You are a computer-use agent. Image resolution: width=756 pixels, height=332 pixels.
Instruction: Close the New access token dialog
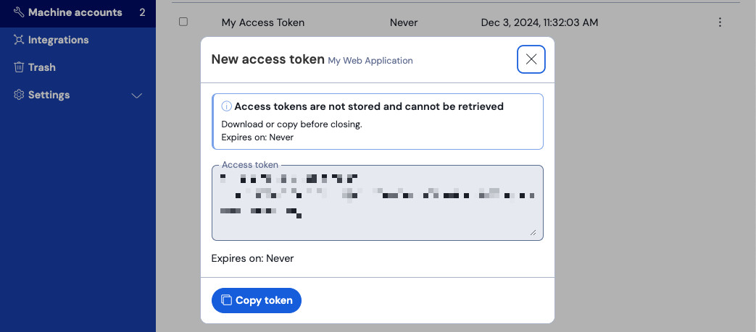[x=531, y=59]
